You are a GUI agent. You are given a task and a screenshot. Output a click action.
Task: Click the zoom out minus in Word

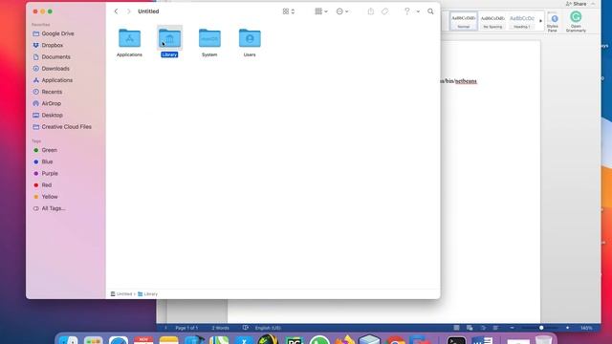(513, 328)
